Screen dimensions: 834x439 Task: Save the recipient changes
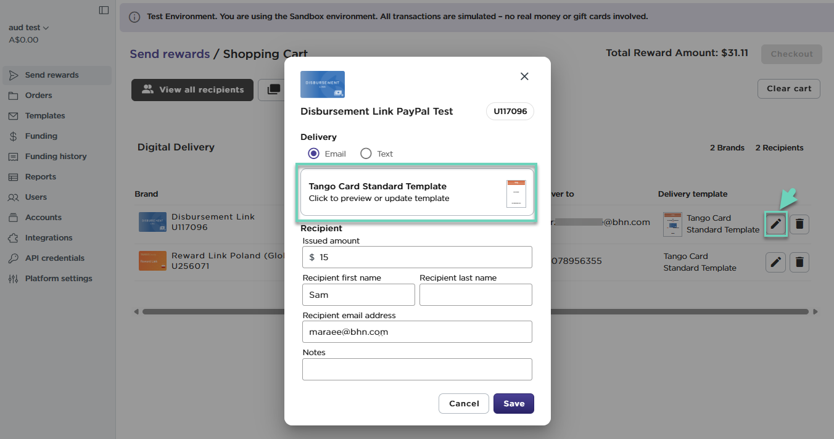513,403
